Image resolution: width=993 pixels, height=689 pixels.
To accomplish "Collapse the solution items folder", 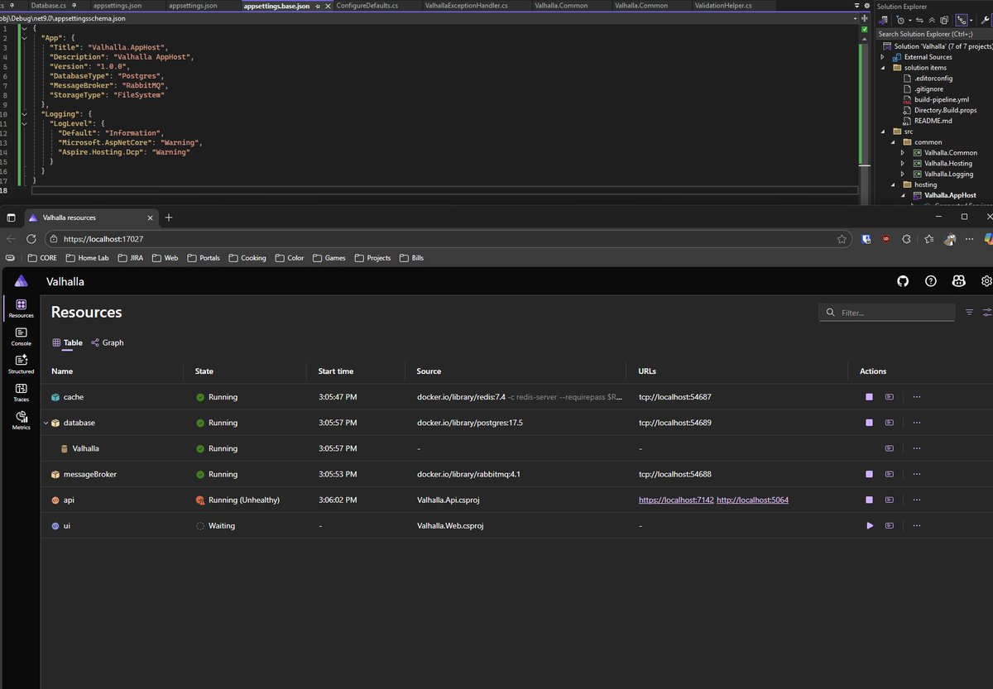I will 883,68.
